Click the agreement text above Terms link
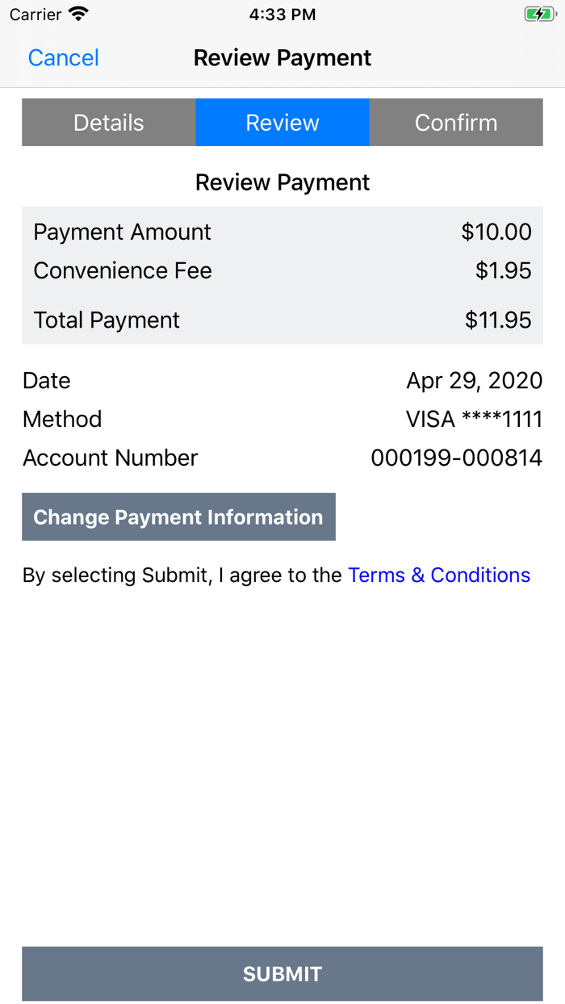The height and width of the screenshot is (1004, 565). [x=182, y=575]
